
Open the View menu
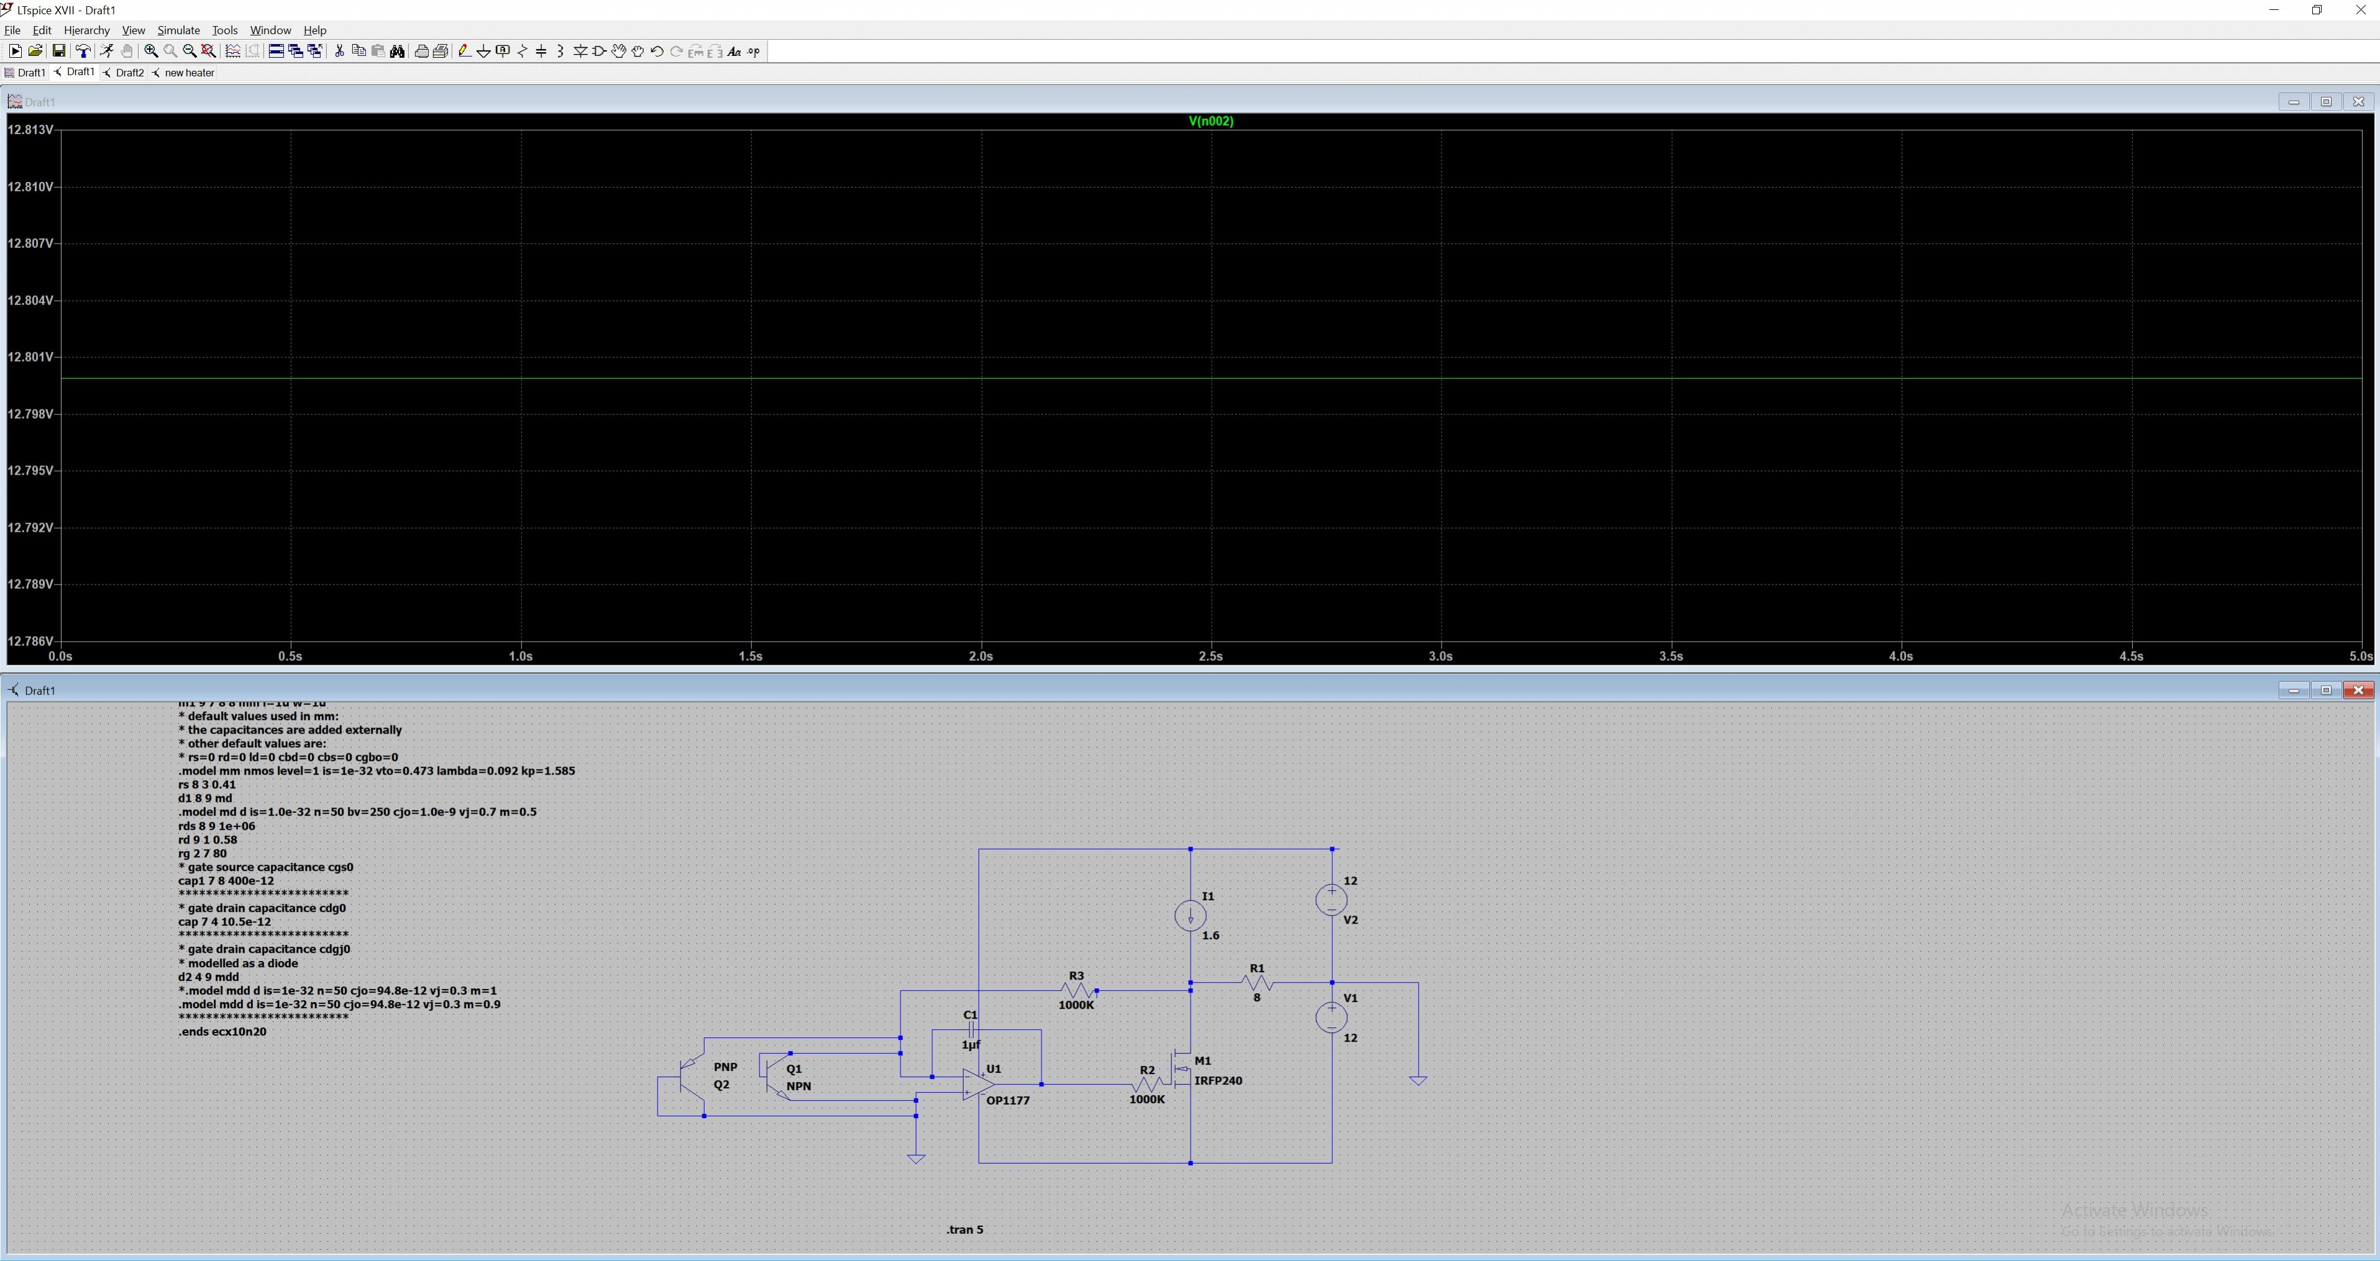(133, 30)
